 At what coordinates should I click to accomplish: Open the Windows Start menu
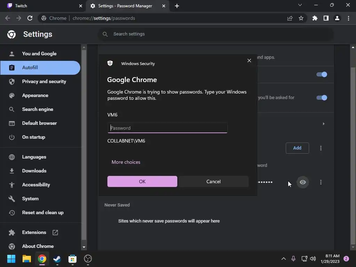click(11, 259)
